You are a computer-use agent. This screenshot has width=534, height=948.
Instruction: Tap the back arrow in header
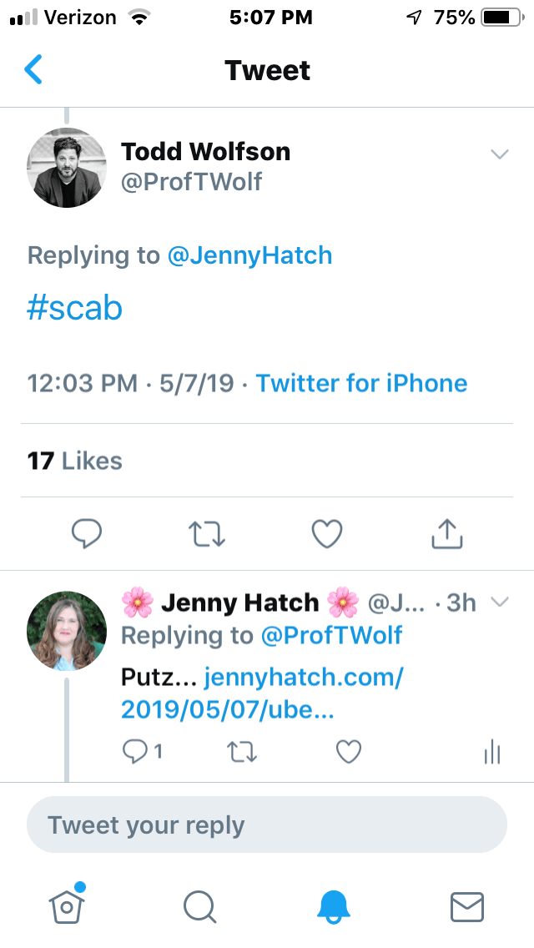pyautogui.click(x=33, y=69)
